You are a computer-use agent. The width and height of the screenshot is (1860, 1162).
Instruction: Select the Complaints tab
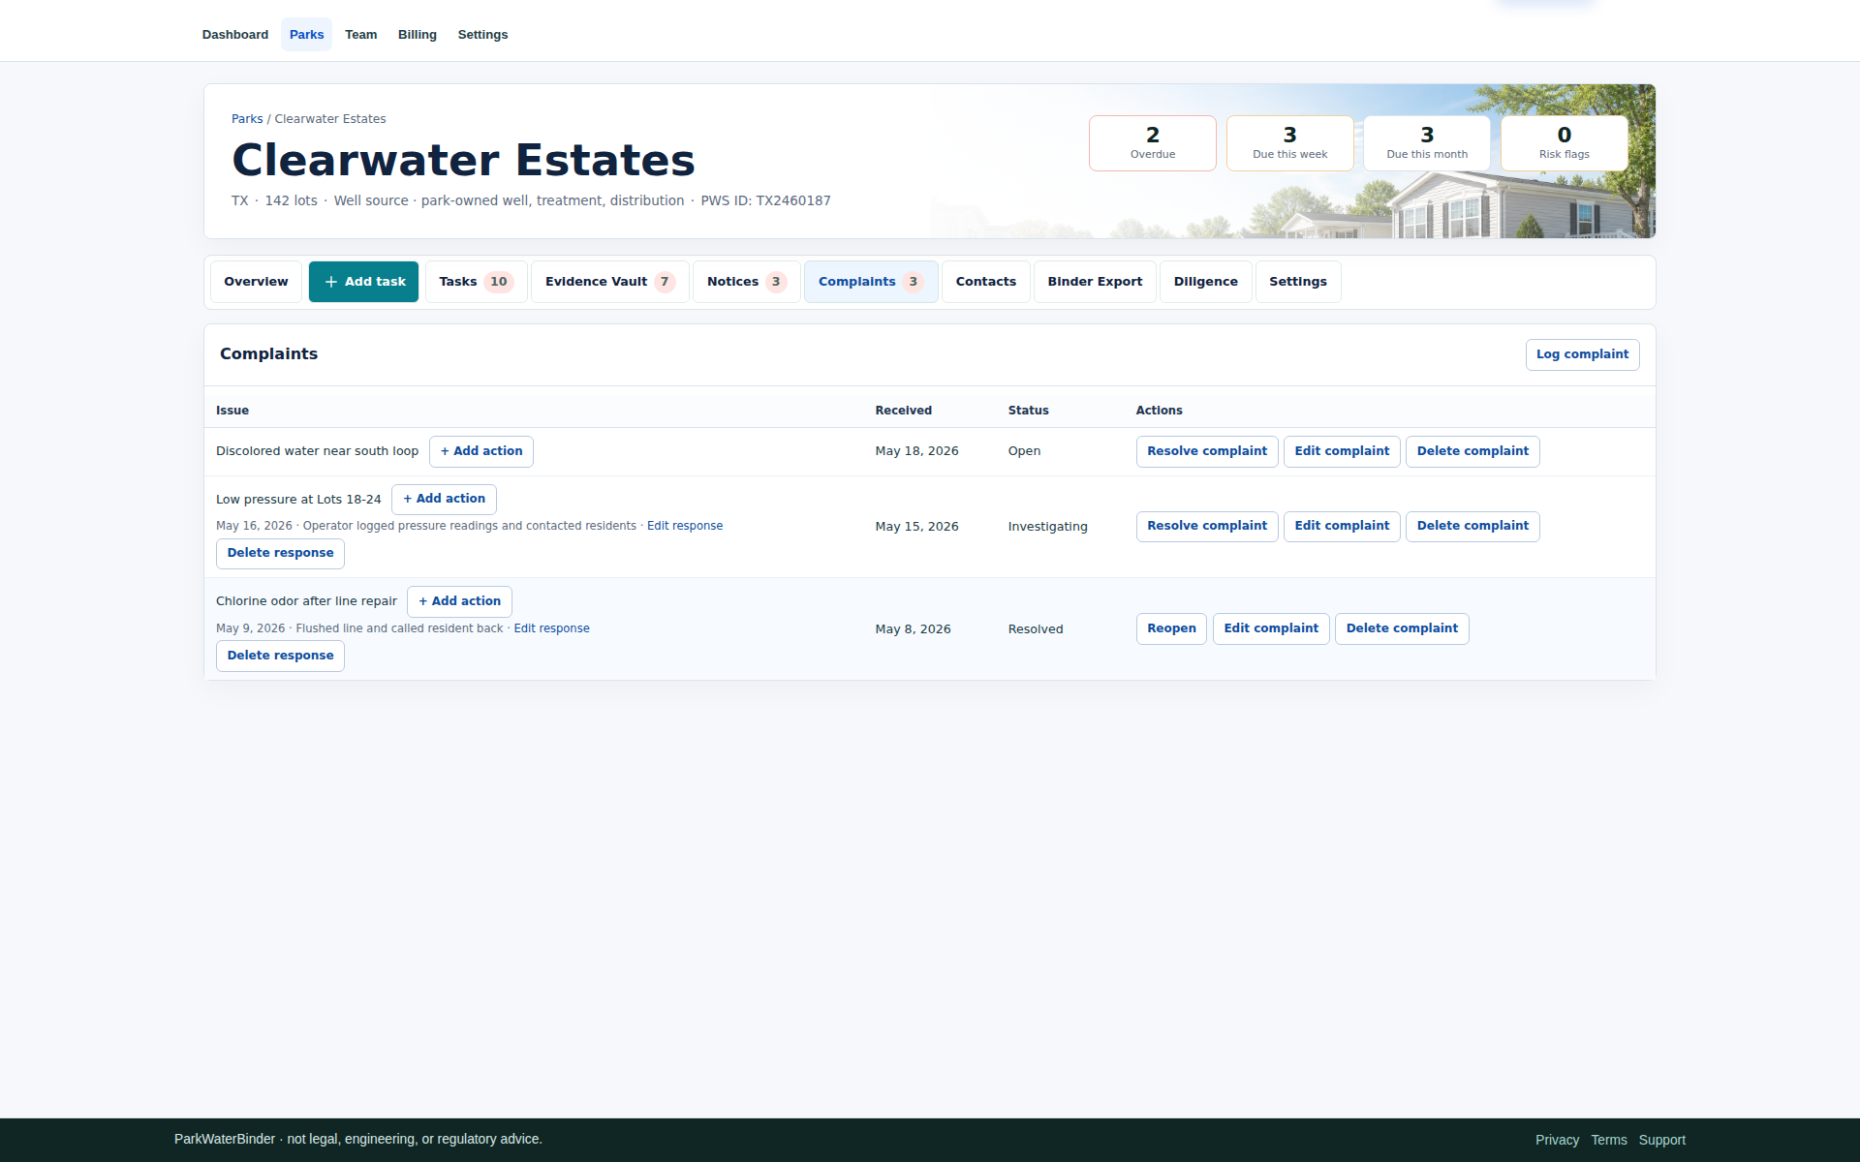(x=871, y=282)
